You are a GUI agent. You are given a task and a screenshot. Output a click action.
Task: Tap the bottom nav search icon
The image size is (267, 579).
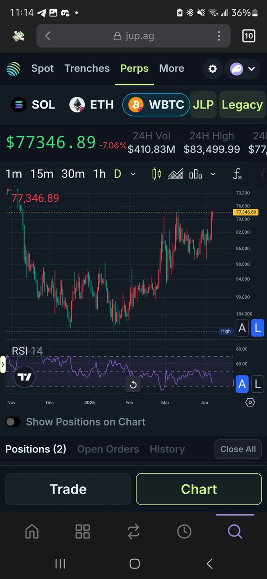point(235,532)
